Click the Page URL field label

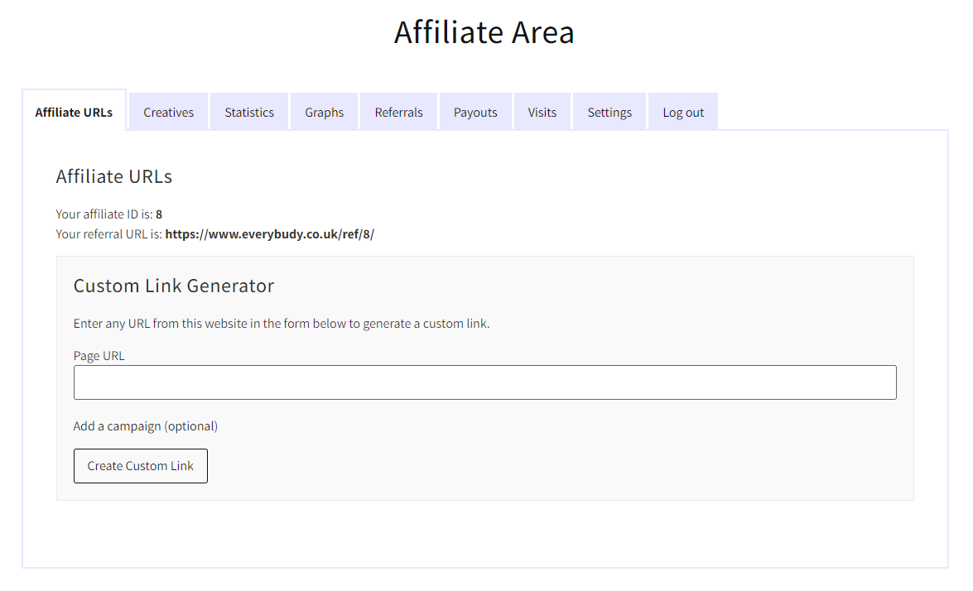coord(99,356)
